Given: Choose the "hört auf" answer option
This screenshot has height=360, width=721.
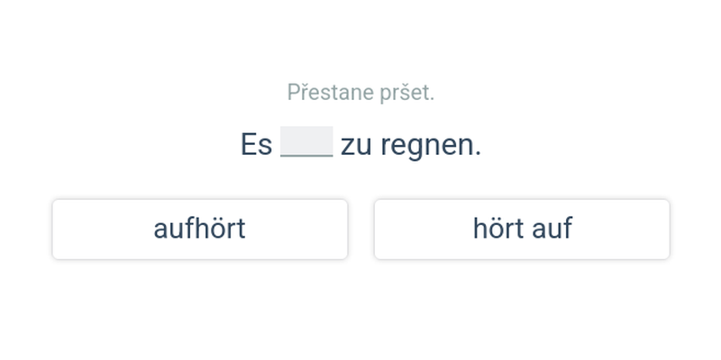Looking at the screenshot, I should click(x=522, y=229).
